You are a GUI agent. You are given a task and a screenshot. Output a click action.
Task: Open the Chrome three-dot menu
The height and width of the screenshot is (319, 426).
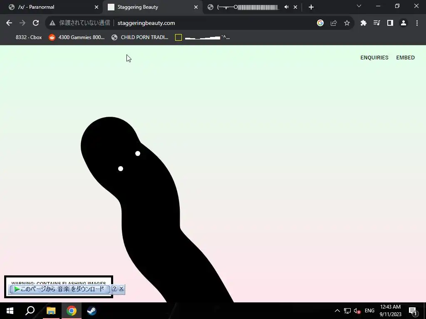417,23
